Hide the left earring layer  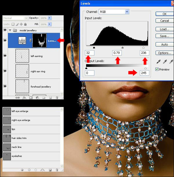(x=5, y=56)
